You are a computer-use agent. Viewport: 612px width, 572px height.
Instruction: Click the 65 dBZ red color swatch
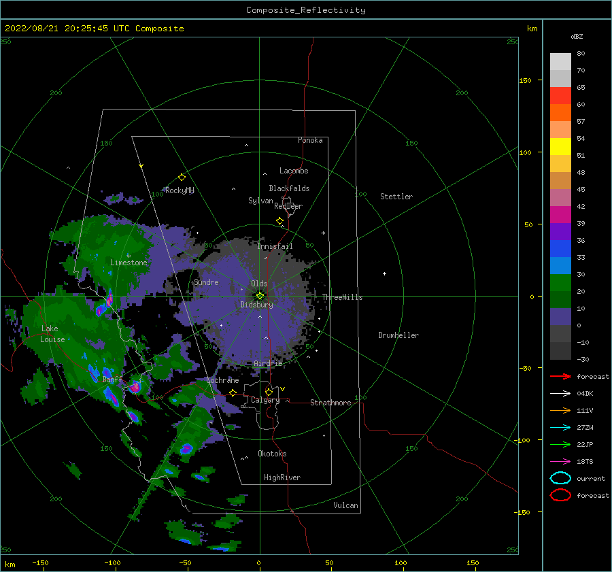[x=560, y=95]
